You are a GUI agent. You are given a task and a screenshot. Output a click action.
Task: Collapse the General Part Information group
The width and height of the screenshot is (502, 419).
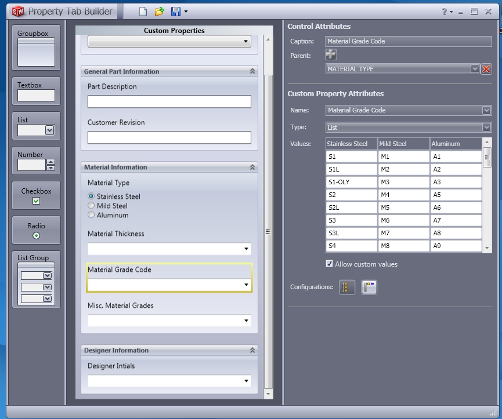pyautogui.click(x=252, y=71)
